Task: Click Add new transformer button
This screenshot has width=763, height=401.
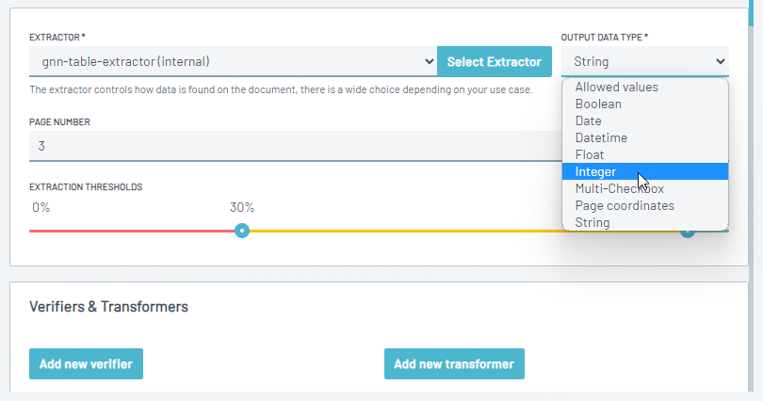Action: point(454,363)
